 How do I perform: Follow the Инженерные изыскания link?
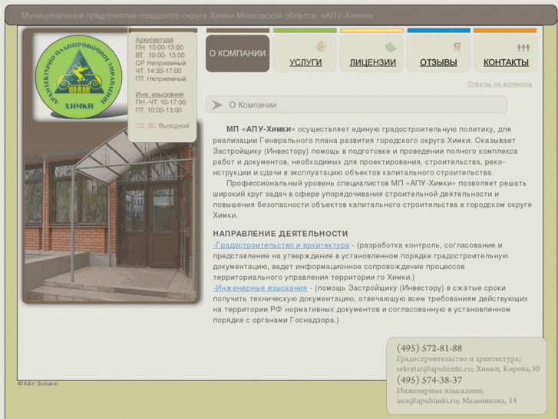(260, 288)
